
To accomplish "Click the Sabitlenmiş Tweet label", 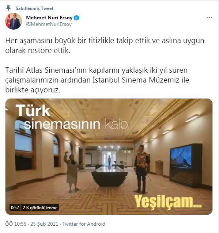I will pos(34,8).
